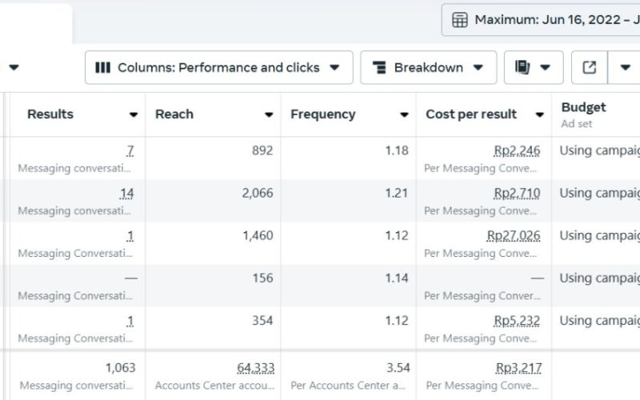Image resolution: width=640 pixels, height=400 pixels.
Task: Select the Reach cell showing 2,066
Action: click(x=258, y=193)
